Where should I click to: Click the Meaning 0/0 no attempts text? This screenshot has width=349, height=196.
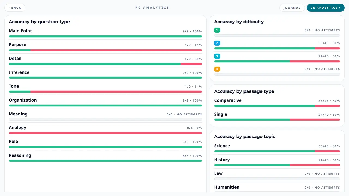[184, 114]
